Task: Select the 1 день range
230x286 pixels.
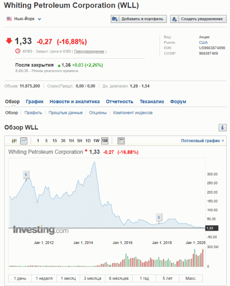Action: point(20,278)
